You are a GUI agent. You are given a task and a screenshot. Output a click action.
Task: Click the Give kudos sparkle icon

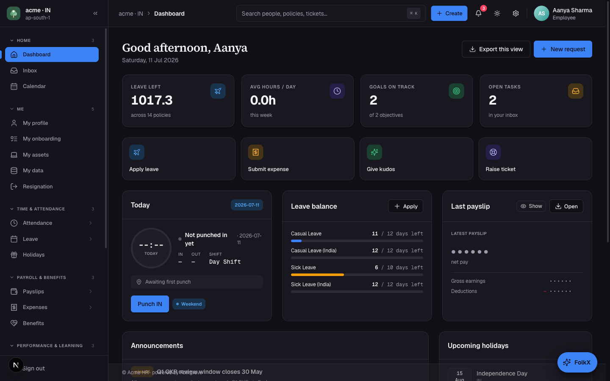pyautogui.click(x=374, y=152)
